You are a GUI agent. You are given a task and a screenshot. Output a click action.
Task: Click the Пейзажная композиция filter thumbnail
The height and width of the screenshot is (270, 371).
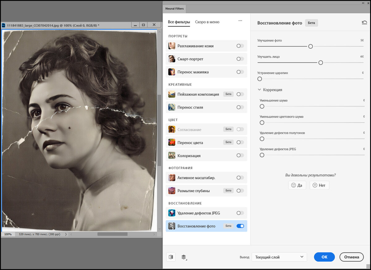pos(172,94)
